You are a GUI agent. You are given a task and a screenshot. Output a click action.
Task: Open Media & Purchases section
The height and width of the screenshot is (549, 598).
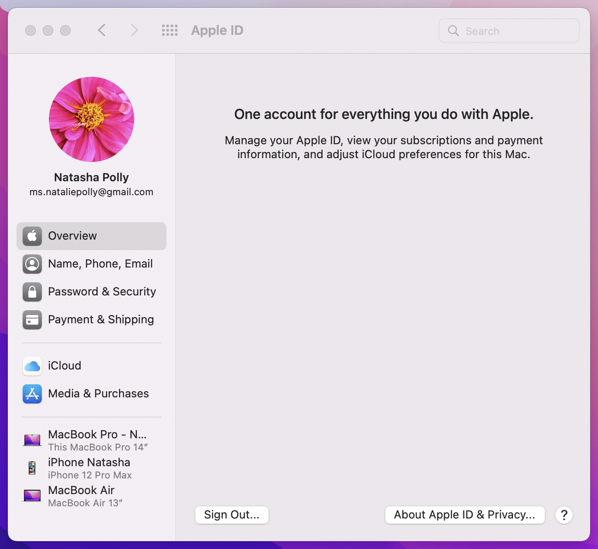coord(92,394)
